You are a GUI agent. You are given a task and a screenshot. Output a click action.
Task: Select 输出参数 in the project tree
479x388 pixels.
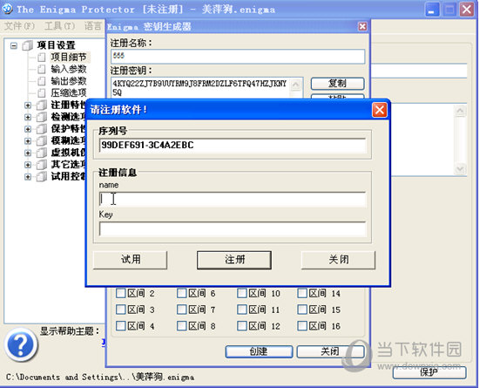point(69,81)
